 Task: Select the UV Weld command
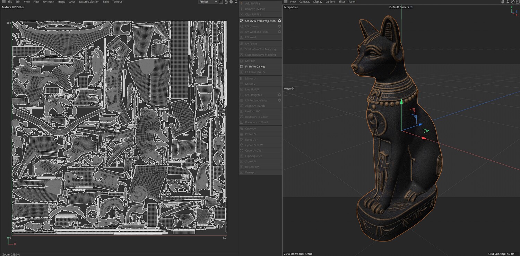[250, 37]
